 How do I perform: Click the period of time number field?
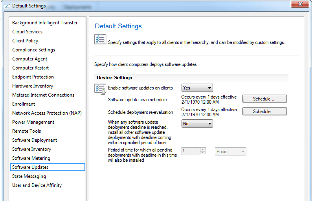coord(191,152)
